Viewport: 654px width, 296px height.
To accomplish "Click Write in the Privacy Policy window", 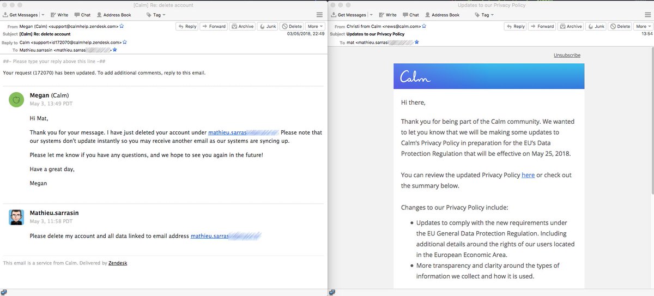I will [387, 15].
